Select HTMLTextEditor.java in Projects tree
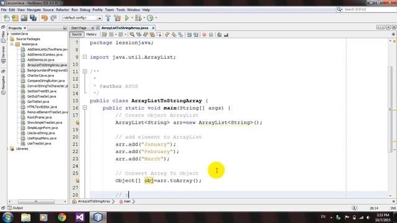Viewport: 397px width, 223px height. pos(42,107)
